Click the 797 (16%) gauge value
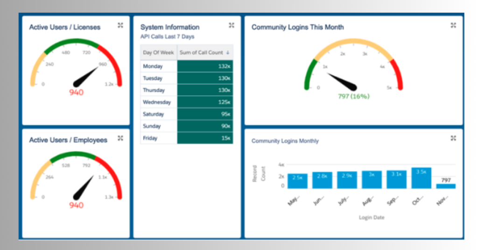Screen dimensions: 478x250 pos(353,97)
